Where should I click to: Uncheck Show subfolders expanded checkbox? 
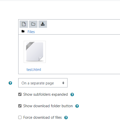(x=20, y=94)
